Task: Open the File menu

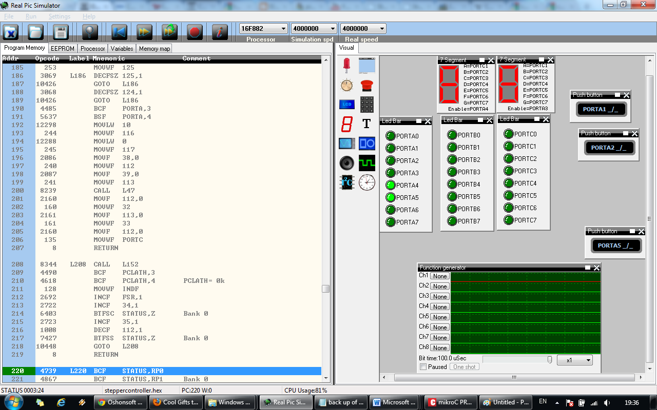Action: point(9,16)
